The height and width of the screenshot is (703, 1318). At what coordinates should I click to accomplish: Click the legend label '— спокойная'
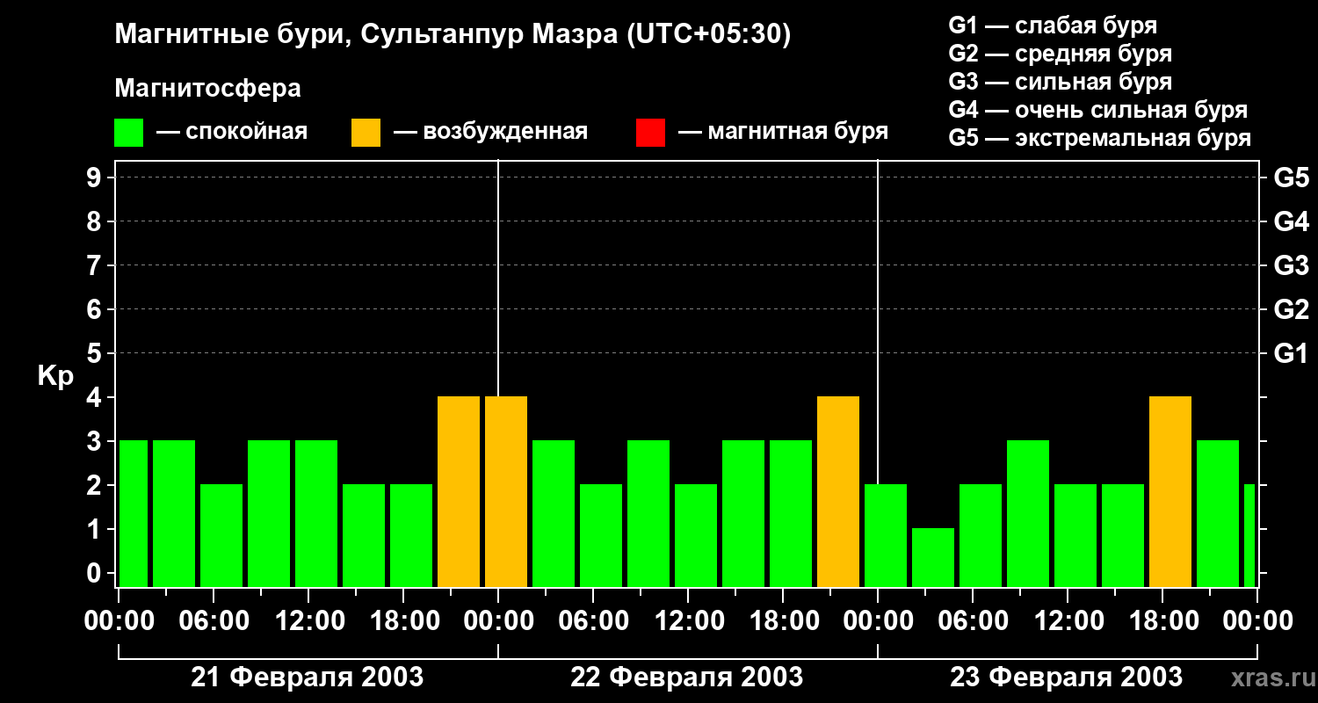232,132
